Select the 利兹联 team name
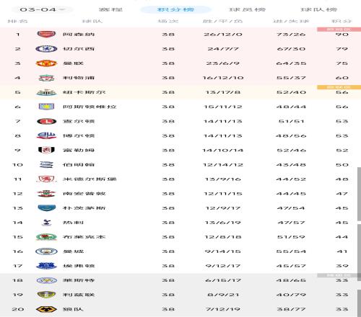The width and height of the screenshot is (361, 317). click(79, 295)
